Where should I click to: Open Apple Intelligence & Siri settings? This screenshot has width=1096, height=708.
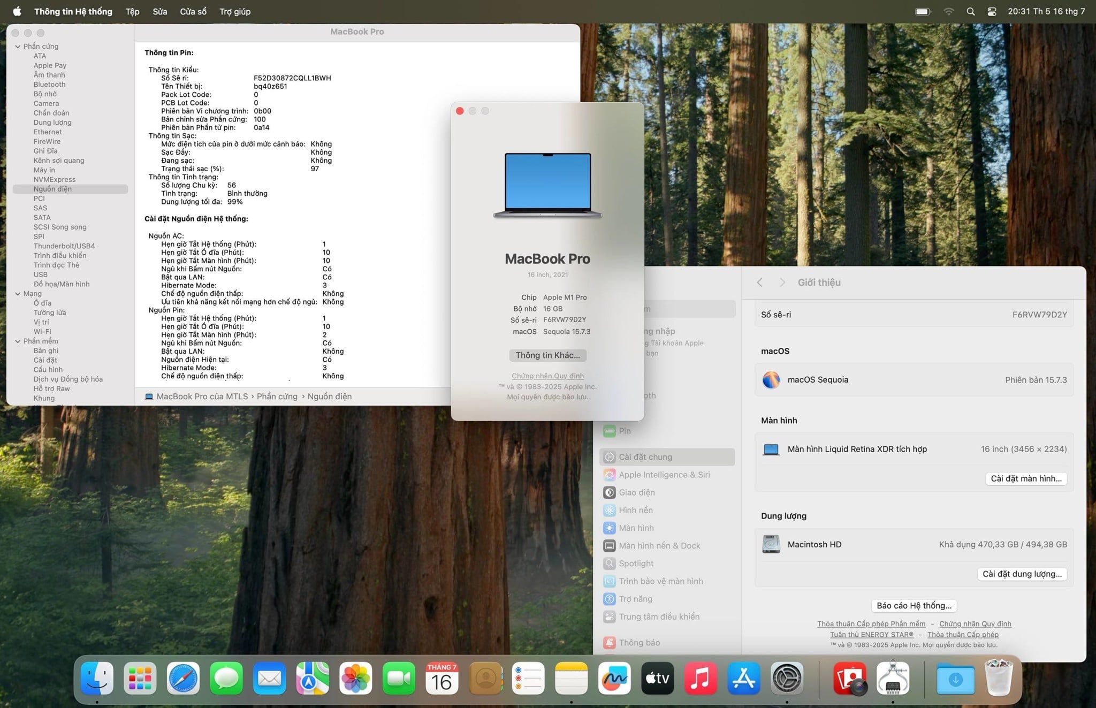pyautogui.click(x=667, y=475)
